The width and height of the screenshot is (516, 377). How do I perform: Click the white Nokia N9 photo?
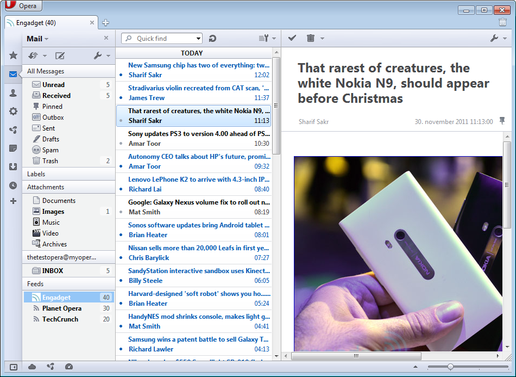398,254
